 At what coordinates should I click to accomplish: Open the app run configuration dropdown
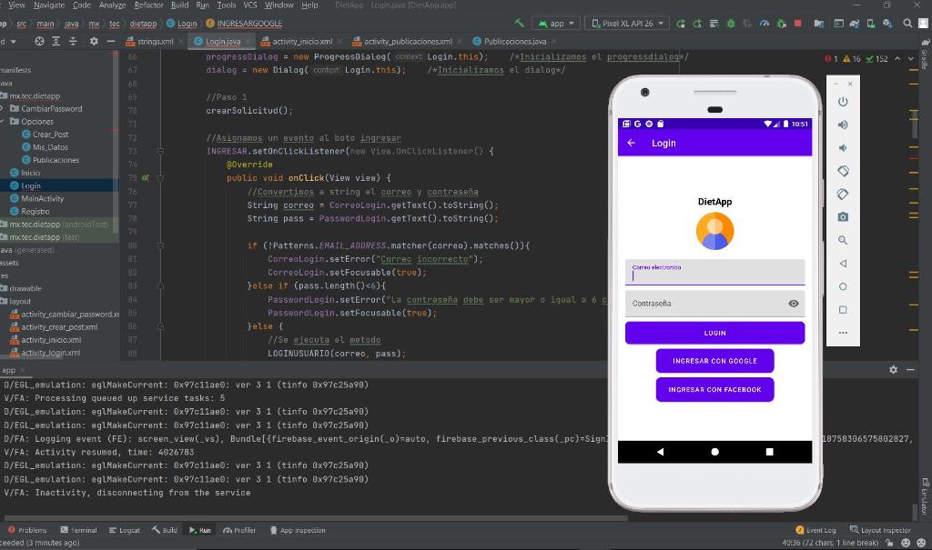[x=556, y=24]
